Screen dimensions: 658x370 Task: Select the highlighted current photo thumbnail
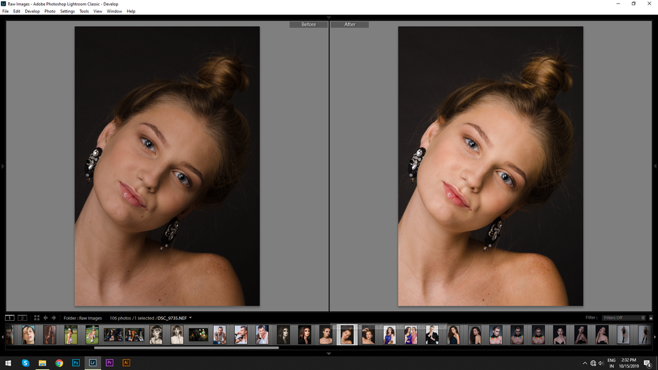pyautogui.click(x=347, y=335)
